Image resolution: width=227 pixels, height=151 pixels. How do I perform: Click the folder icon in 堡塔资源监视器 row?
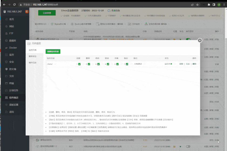174,146
